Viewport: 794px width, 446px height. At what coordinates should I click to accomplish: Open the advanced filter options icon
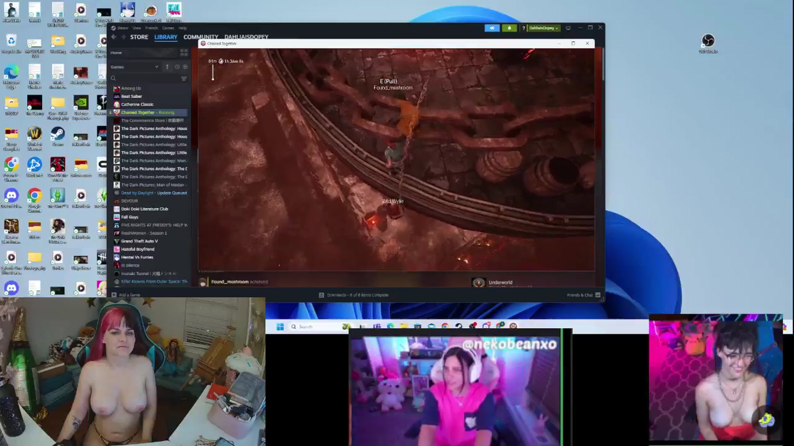[184, 78]
